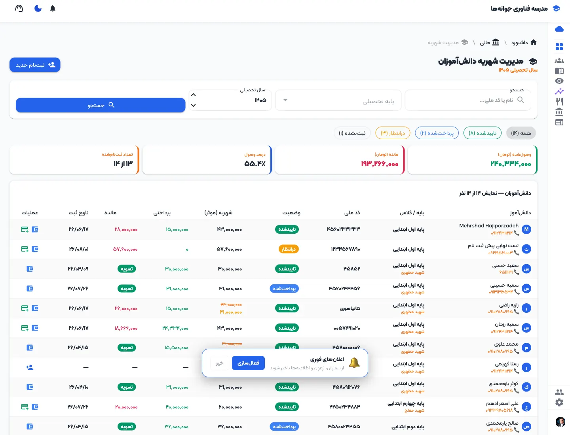Add payment icon for Mehrshad Hajiporzadeh row
This screenshot has width=570, height=435.
[x=25, y=229]
